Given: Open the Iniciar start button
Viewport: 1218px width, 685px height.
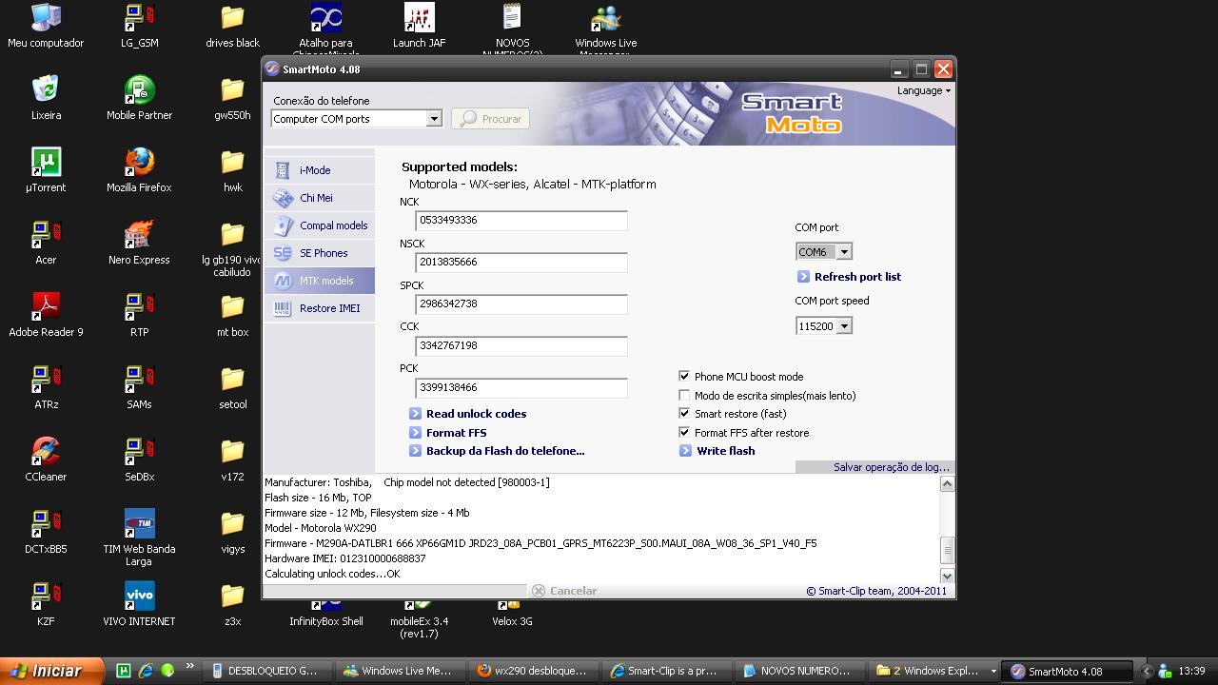Looking at the screenshot, I should coord(52,671).
